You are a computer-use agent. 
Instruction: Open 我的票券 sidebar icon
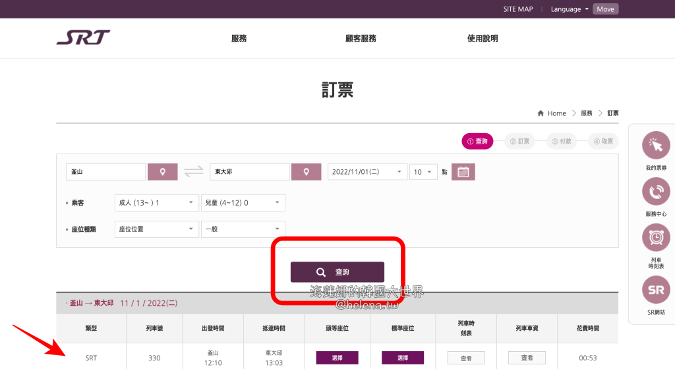click(655, 147)
